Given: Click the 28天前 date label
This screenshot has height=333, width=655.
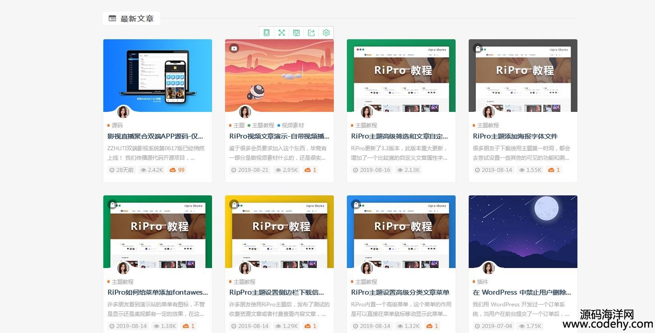Looking at the screenshot, I should tap(122, 170).
